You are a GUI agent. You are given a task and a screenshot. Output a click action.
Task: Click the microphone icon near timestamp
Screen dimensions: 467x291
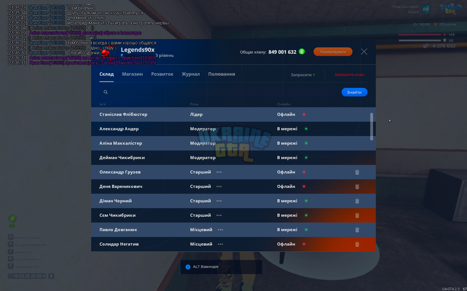pyautogui.click(x=51, y=276)
